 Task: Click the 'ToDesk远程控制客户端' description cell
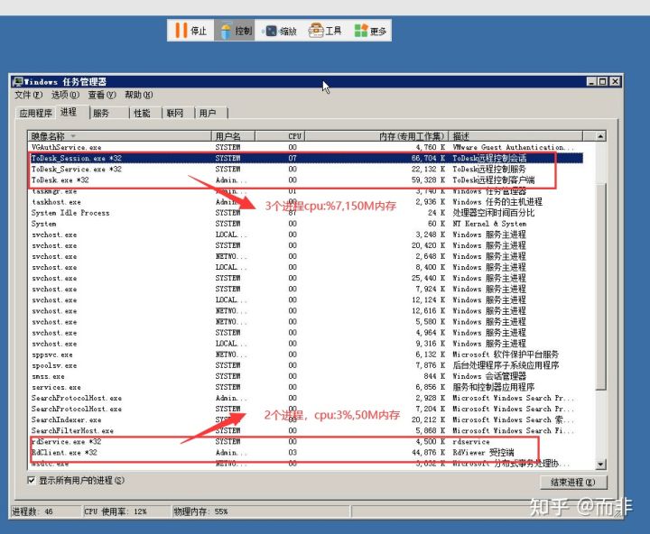point(493,180)
